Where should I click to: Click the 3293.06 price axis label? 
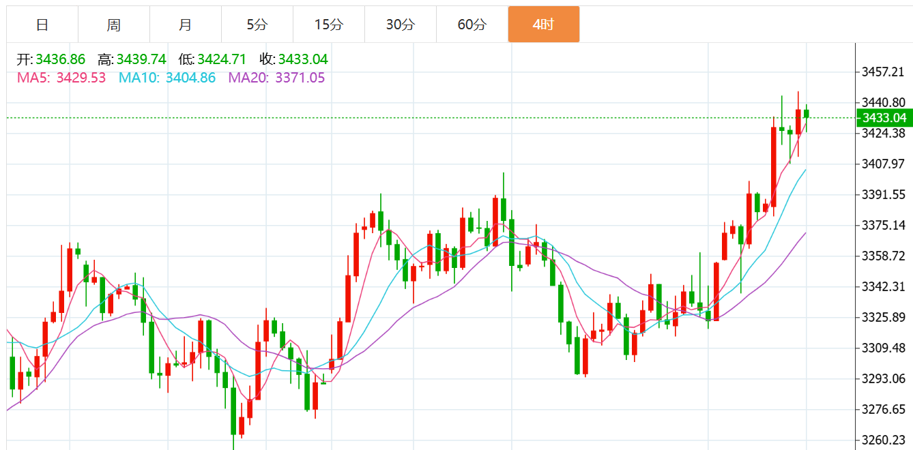[884, 378]
